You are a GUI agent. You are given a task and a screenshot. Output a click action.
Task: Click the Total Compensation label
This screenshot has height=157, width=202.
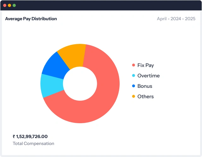(x=33, y=144)
